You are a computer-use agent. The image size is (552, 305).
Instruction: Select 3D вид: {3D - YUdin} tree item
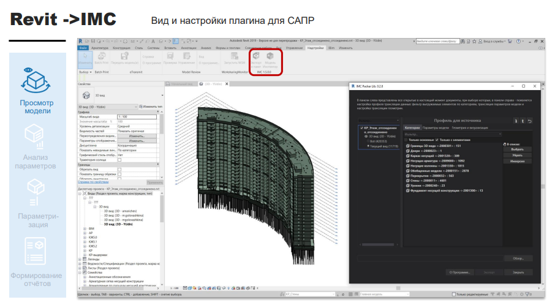pos(118,224)
